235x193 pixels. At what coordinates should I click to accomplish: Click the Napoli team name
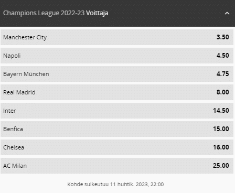coord(12,56)
